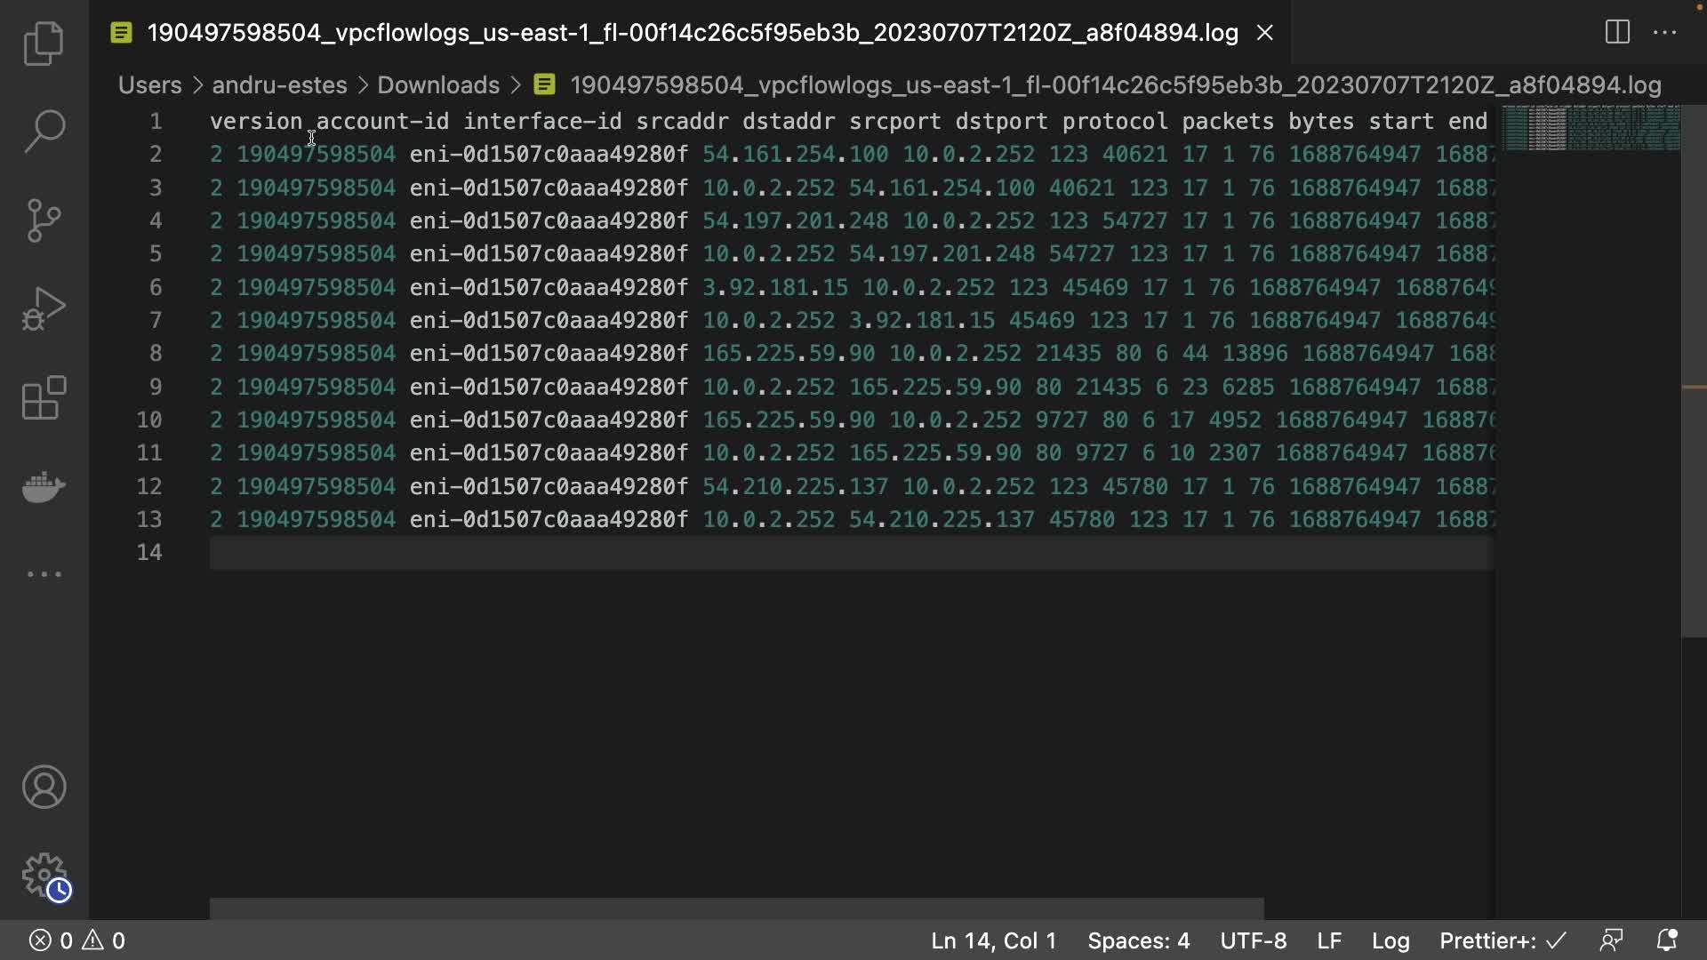This screenshot has height=960, width=1707.
Task: Expand the andru-estes breadcrumb segment
Action: click(279, 85)
